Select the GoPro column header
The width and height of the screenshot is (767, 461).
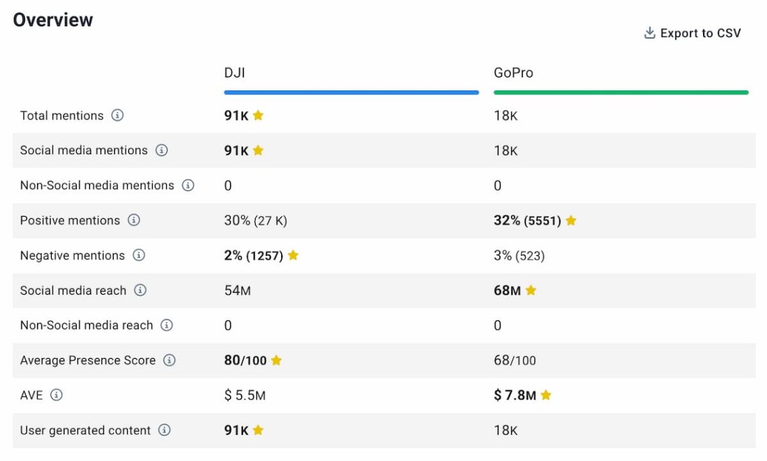pyautogui.click(x=513, y=73)
